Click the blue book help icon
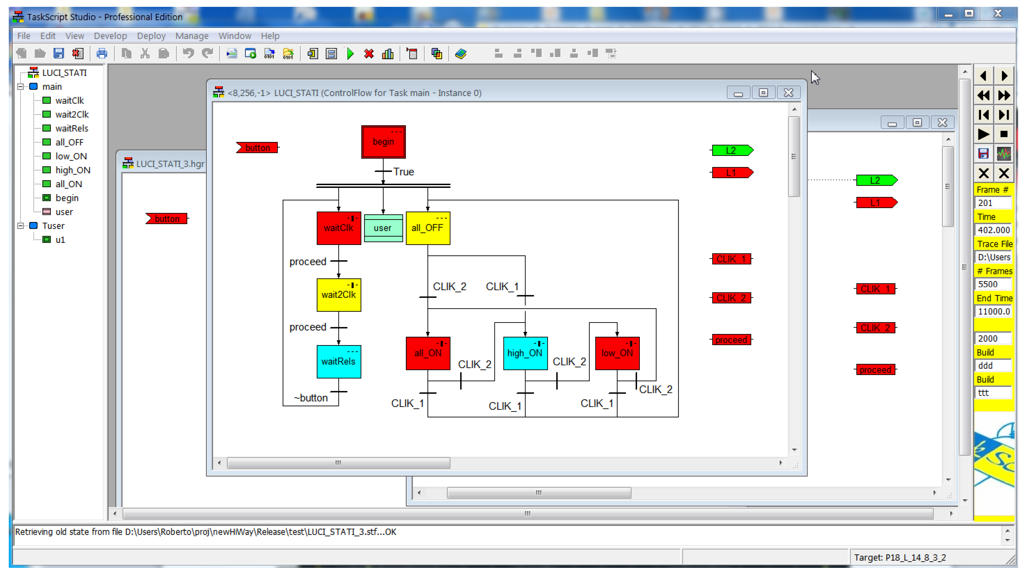The height and width of the screenshot is (579, 1026). [461, 54]
